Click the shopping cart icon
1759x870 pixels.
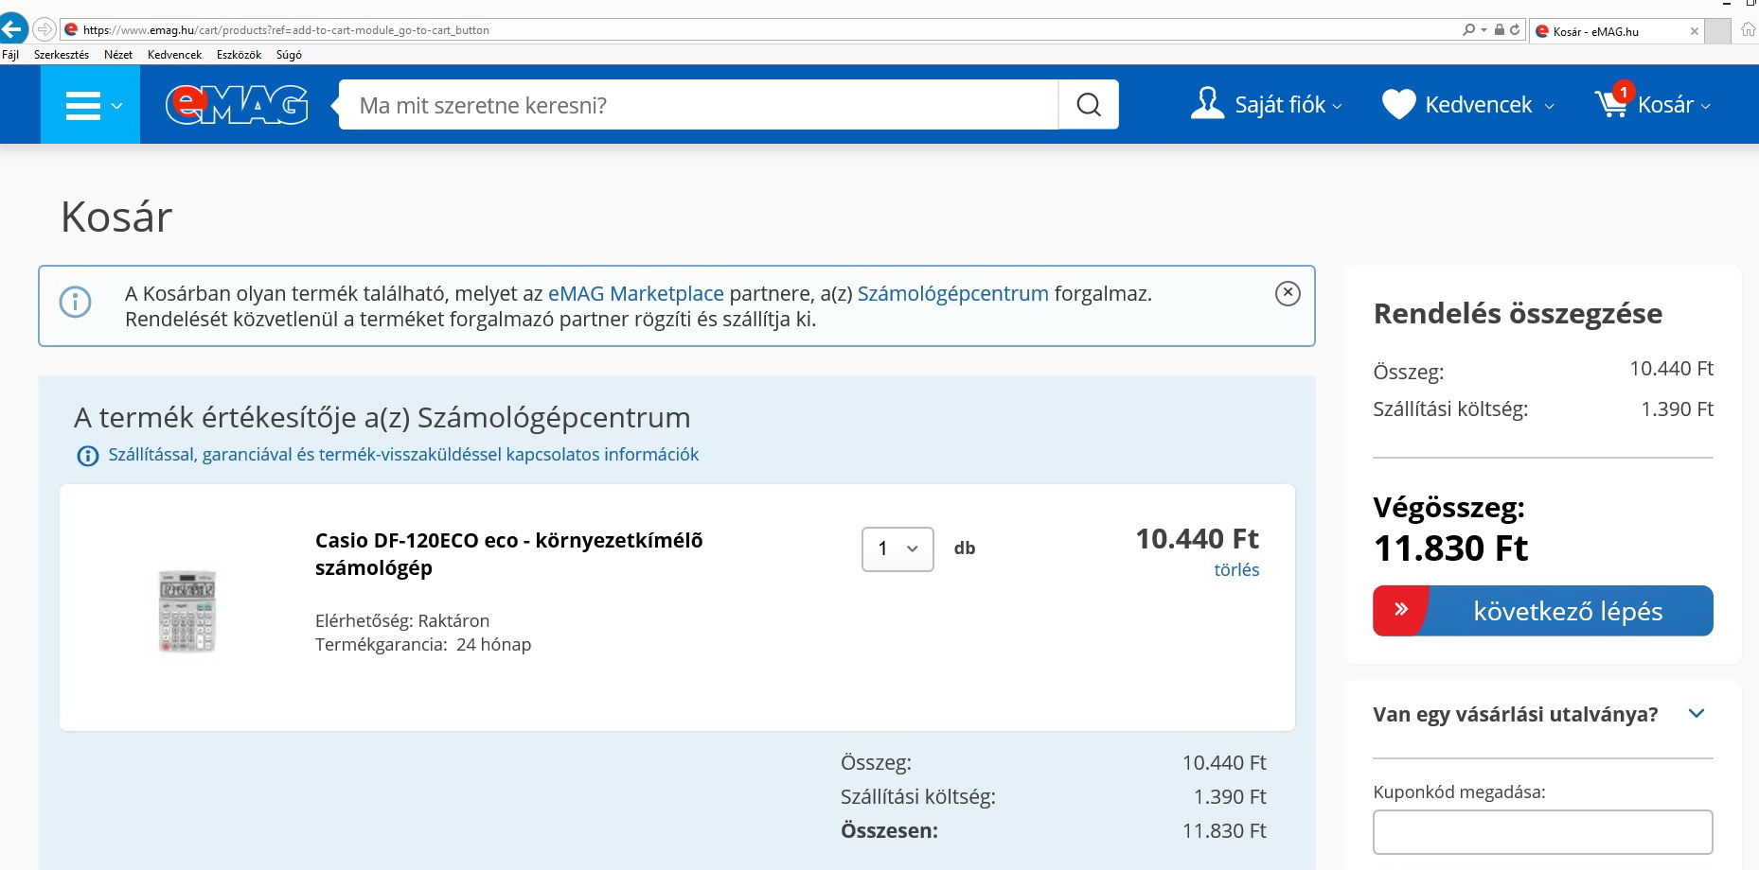click(x=1611, y=104)
